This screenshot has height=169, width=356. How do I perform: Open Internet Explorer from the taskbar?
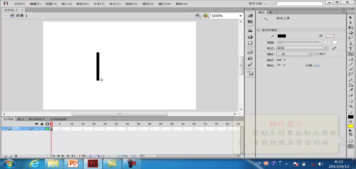tap(34, 163)
